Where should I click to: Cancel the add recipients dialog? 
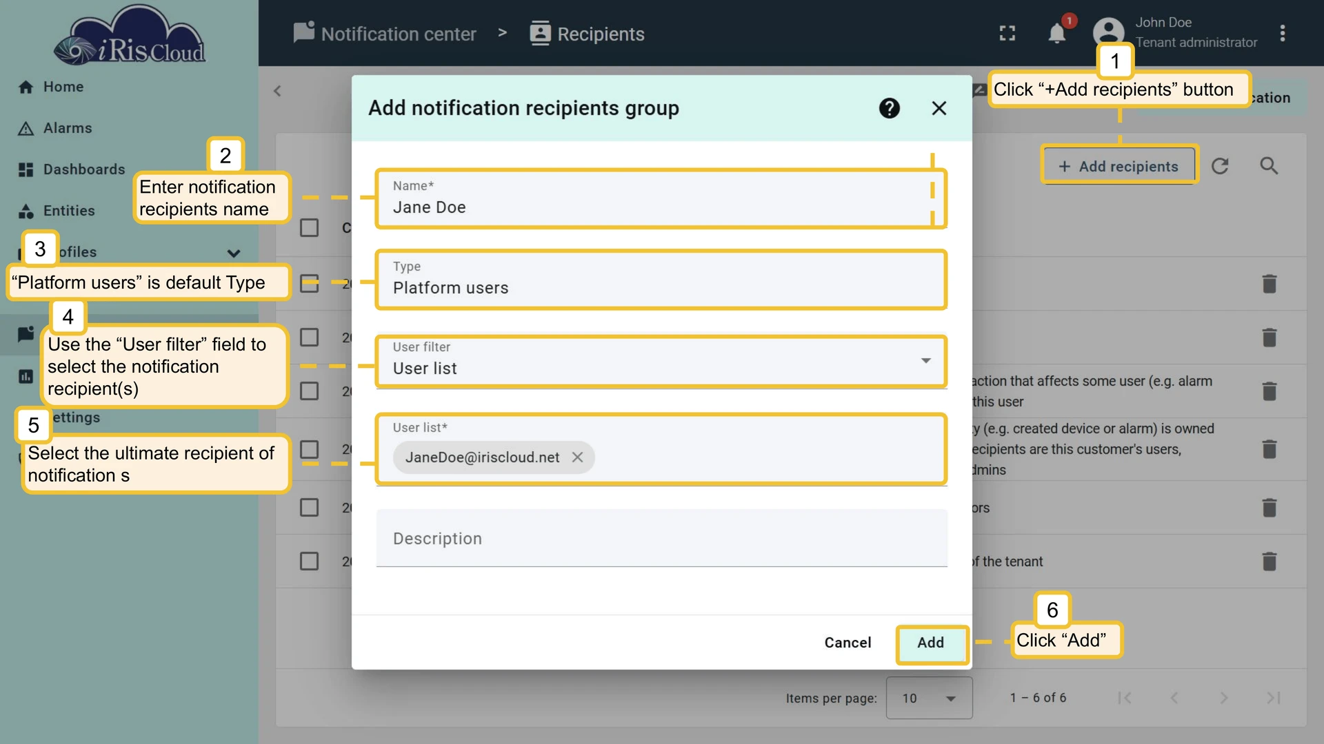pyautogui.click(x=847, y=643)
